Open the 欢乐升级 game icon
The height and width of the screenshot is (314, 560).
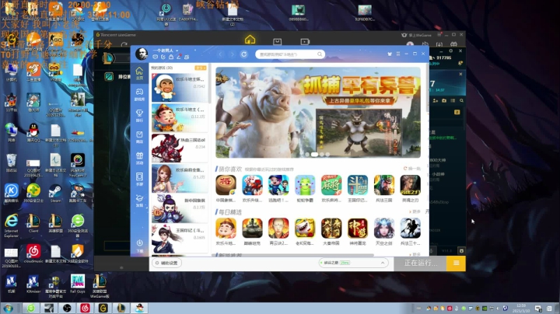pos(252,185)
